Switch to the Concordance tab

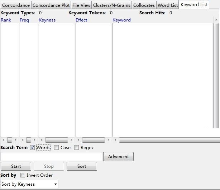[x=16, y=5]
